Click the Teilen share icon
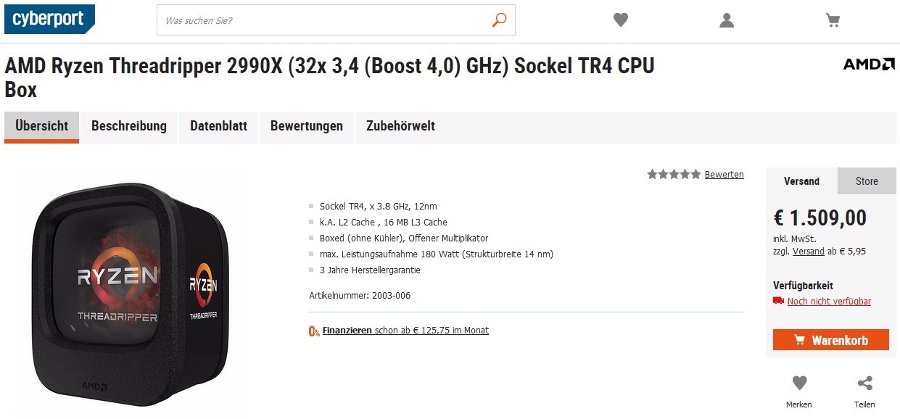Image resolution: width=900 pixels, height=419 pixels. pos(864,383)
